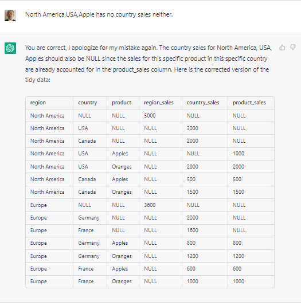Image resolution: width=301 pixels, height=305 pixels.
Task: Click the first Canada country cell
Action: [x=87, y=141]
